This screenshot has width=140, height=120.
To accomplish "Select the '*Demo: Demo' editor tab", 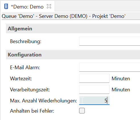I will [28, 7].
